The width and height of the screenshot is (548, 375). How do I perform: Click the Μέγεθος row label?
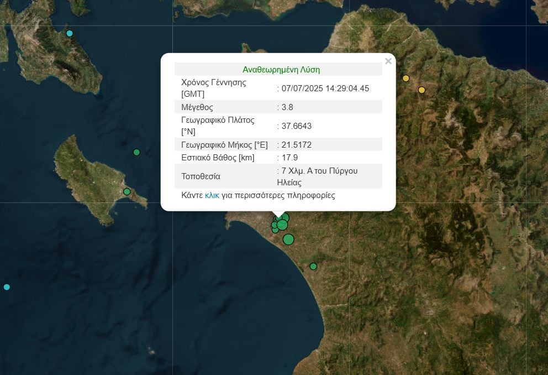[197, 107]
